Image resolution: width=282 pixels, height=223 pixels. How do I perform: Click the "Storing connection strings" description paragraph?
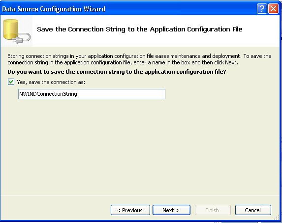[x=139, y=59]
